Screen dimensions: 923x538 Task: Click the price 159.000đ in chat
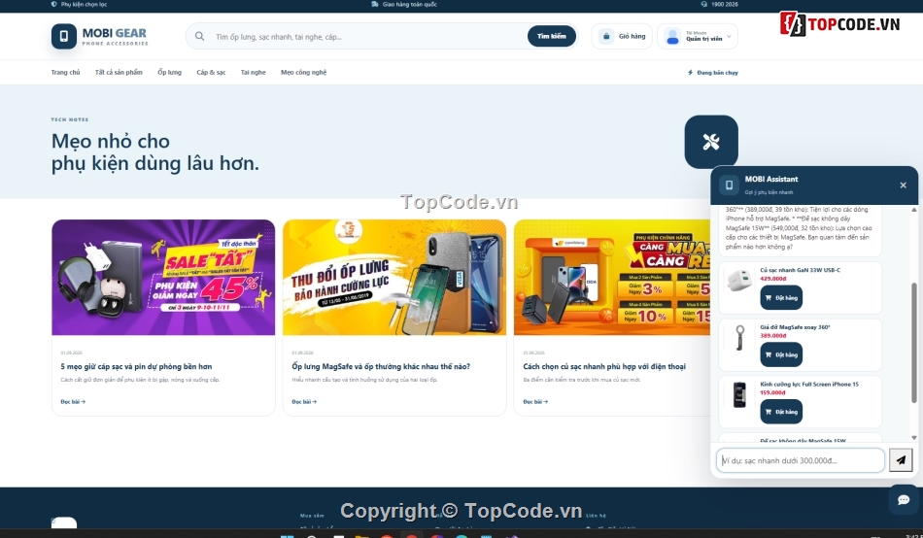pyautogui.click(x=773, y=392)
